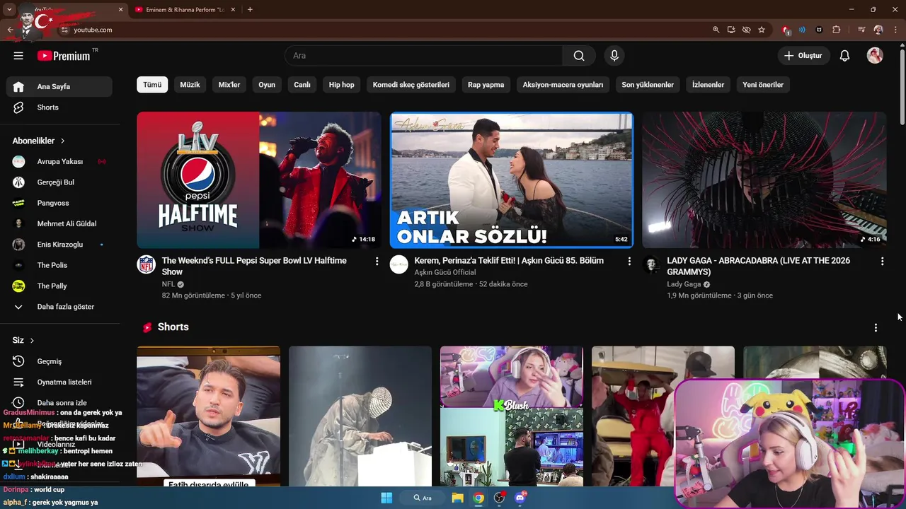Open options menu for Aşkın Gücü video

pyautogui.click(x=629, y=262)
